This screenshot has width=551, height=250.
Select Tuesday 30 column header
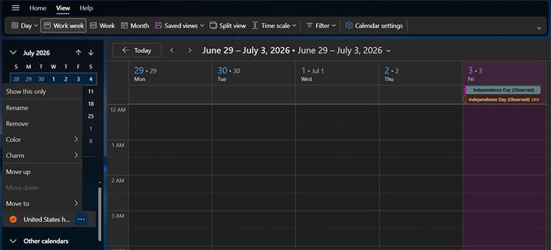point(253,73)
